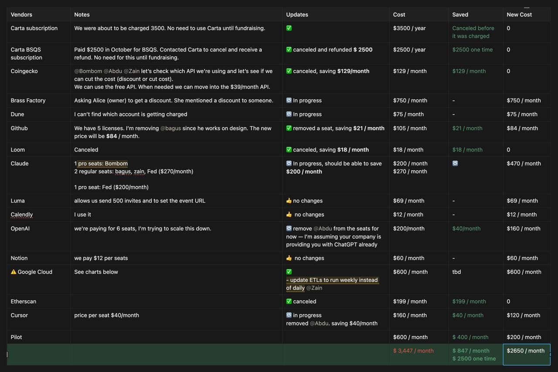Click the '$ 400 / month' Pilot saved cell

coord(476,337)
